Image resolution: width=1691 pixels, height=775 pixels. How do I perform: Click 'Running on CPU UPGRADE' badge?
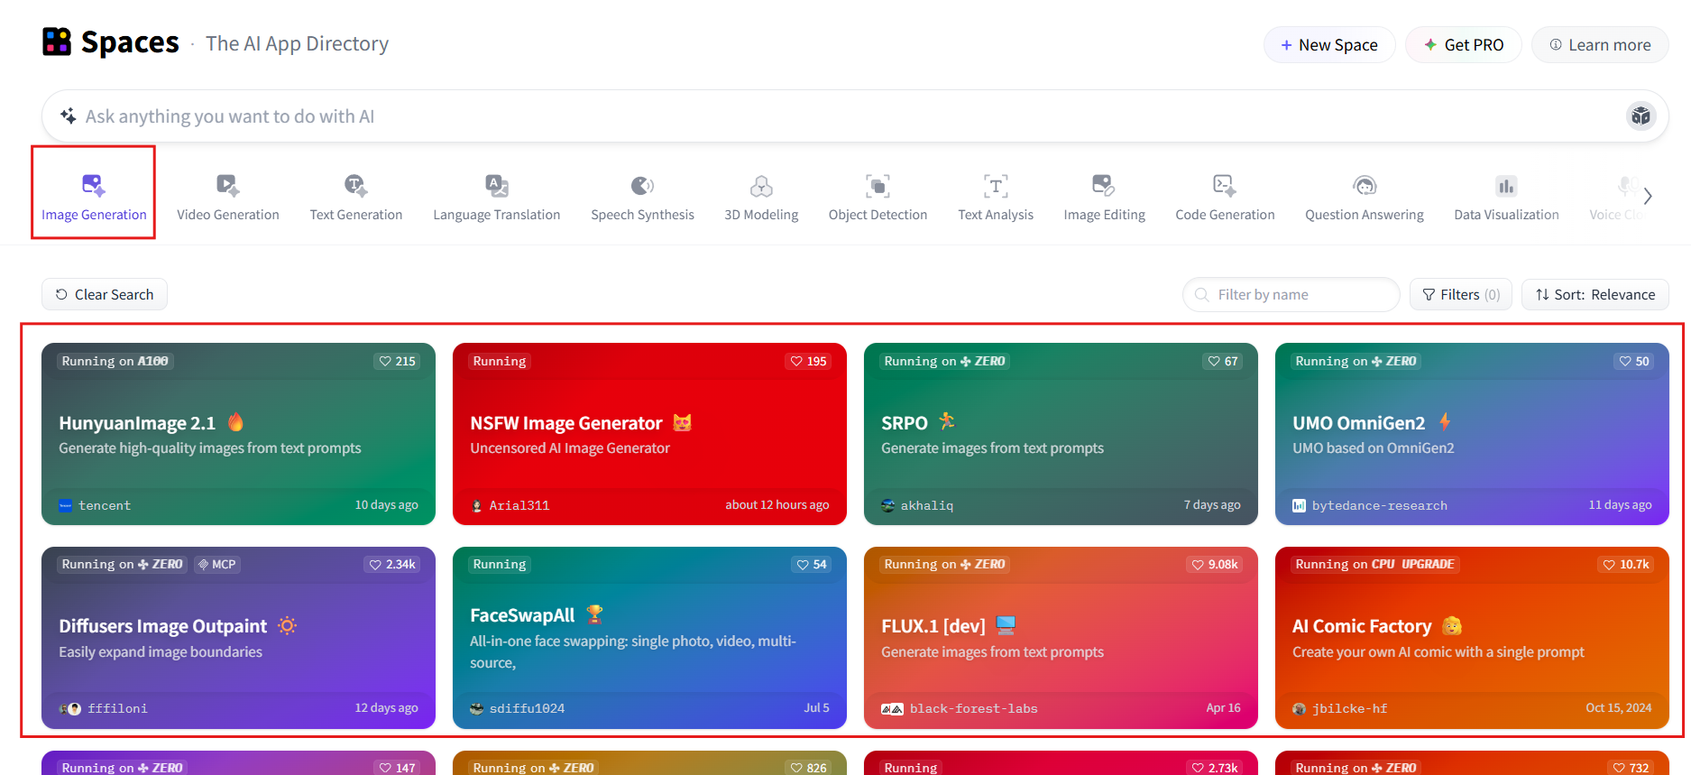(x=1375, y=564)
